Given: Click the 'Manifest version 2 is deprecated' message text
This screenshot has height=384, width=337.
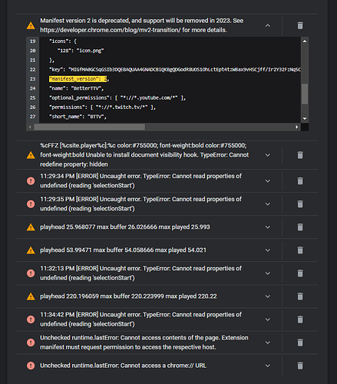Looking at the screenshot, I should coord(142,25).
